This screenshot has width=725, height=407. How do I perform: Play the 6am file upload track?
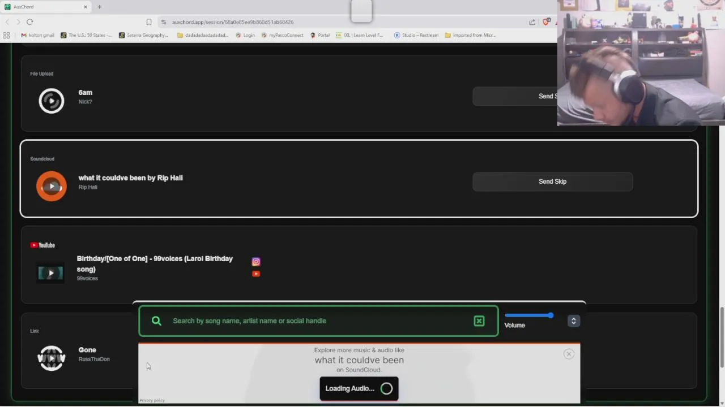tap(51, 101)
